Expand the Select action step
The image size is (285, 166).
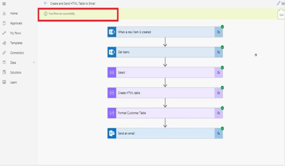click(165, 72)
